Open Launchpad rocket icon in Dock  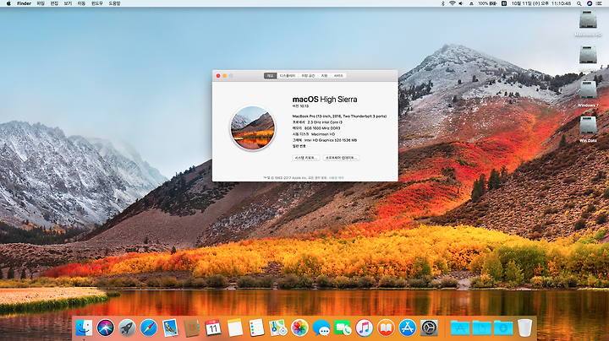[127, 327]
